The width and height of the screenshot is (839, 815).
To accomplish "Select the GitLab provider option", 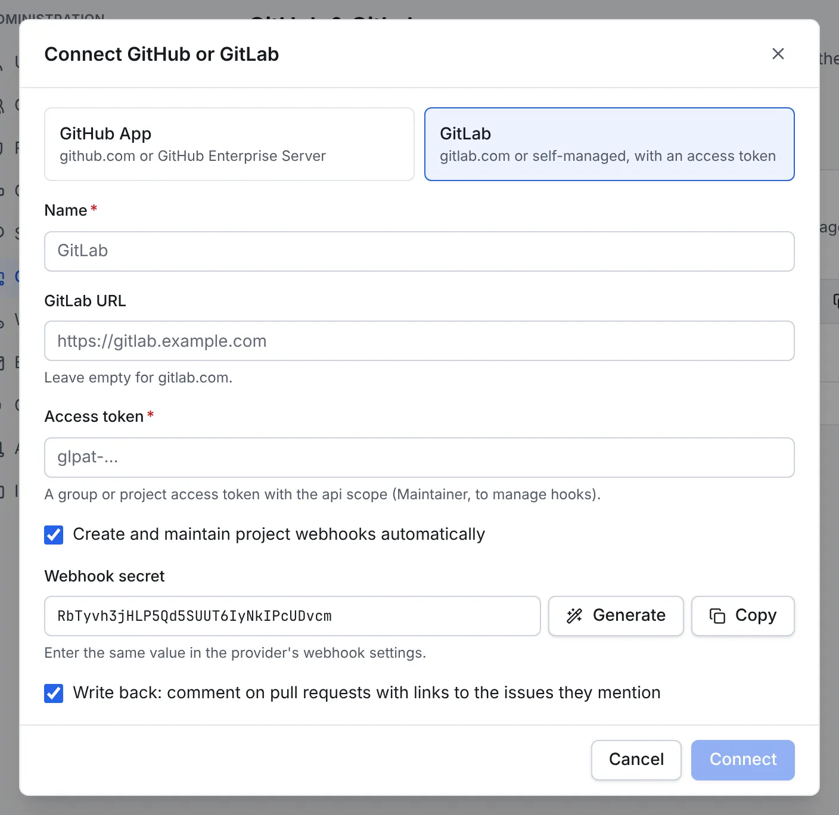I will pos(609,144).
